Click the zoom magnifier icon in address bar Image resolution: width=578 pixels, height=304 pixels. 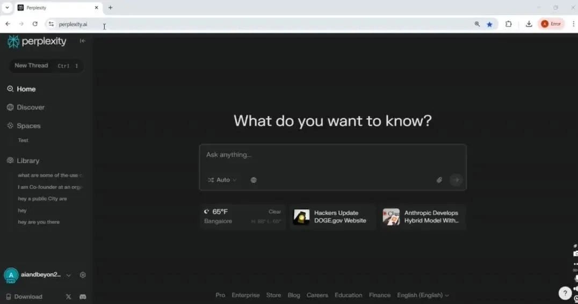tap(478, 24)
